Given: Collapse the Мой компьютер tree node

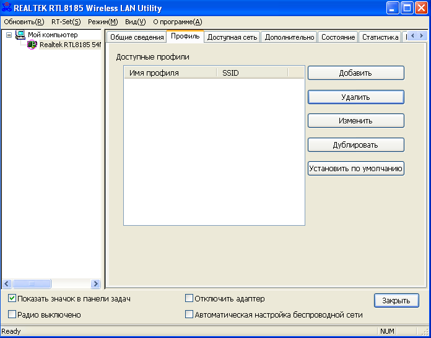Looking at the screenshot, I should [x=9, y=35].
